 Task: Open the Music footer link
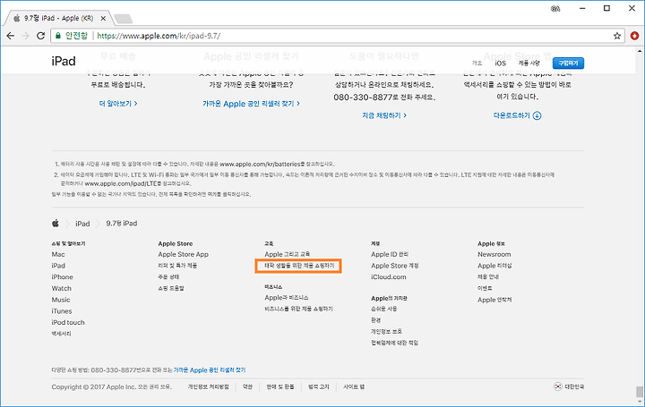[61, 300]
